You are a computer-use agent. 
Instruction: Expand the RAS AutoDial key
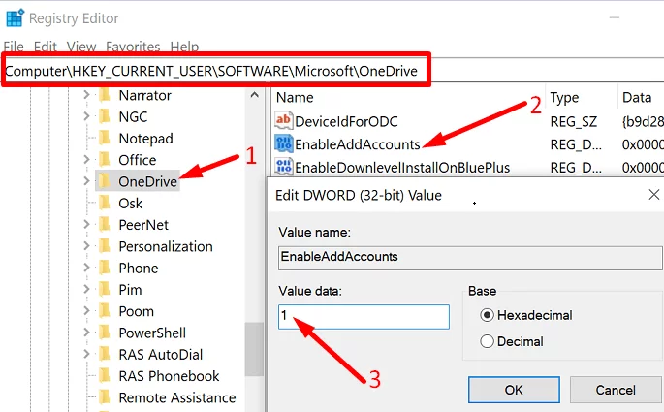(x=86, y=354)
